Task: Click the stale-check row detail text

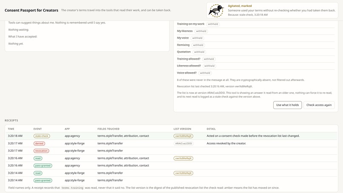Action: coord(253,136)
